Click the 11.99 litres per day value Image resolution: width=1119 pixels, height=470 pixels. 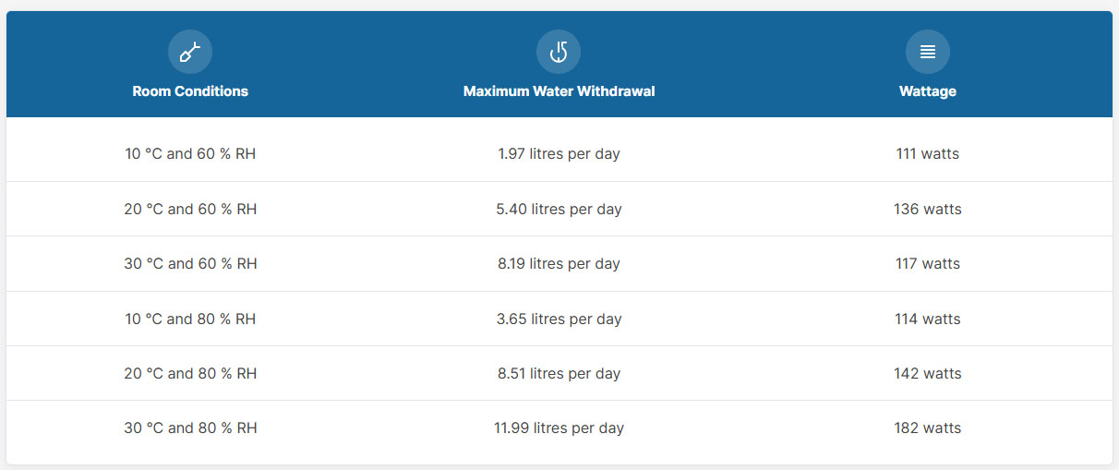(x=559, y=428)
